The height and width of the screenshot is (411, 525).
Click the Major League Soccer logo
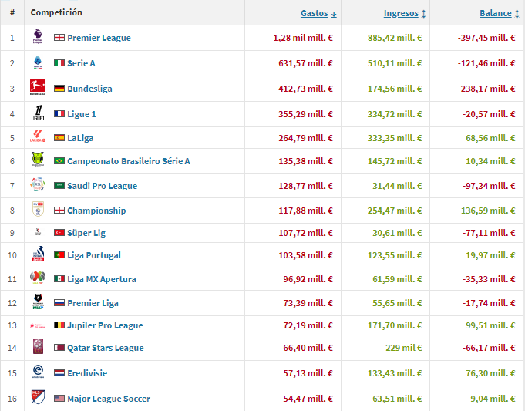(38, 397)
